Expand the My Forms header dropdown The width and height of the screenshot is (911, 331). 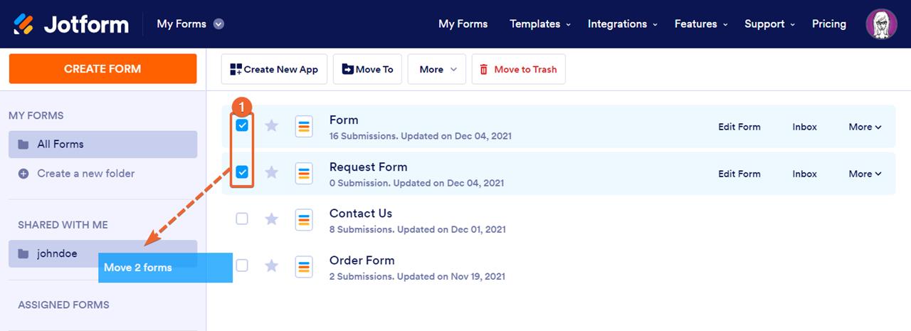(218, 24)
